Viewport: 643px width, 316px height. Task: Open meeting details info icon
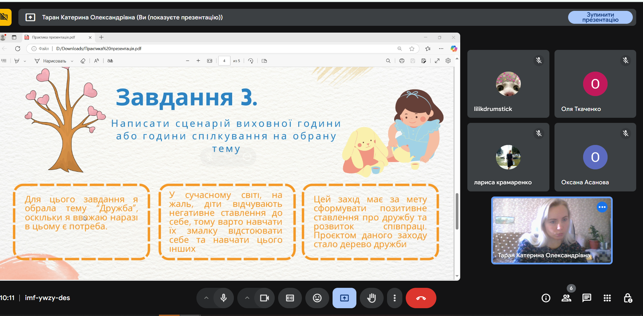(x=546, y=298)
